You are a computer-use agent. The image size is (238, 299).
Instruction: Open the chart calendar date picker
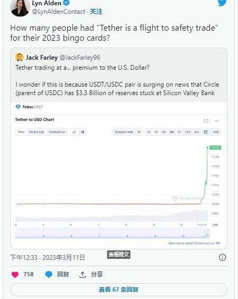point(206,132)
